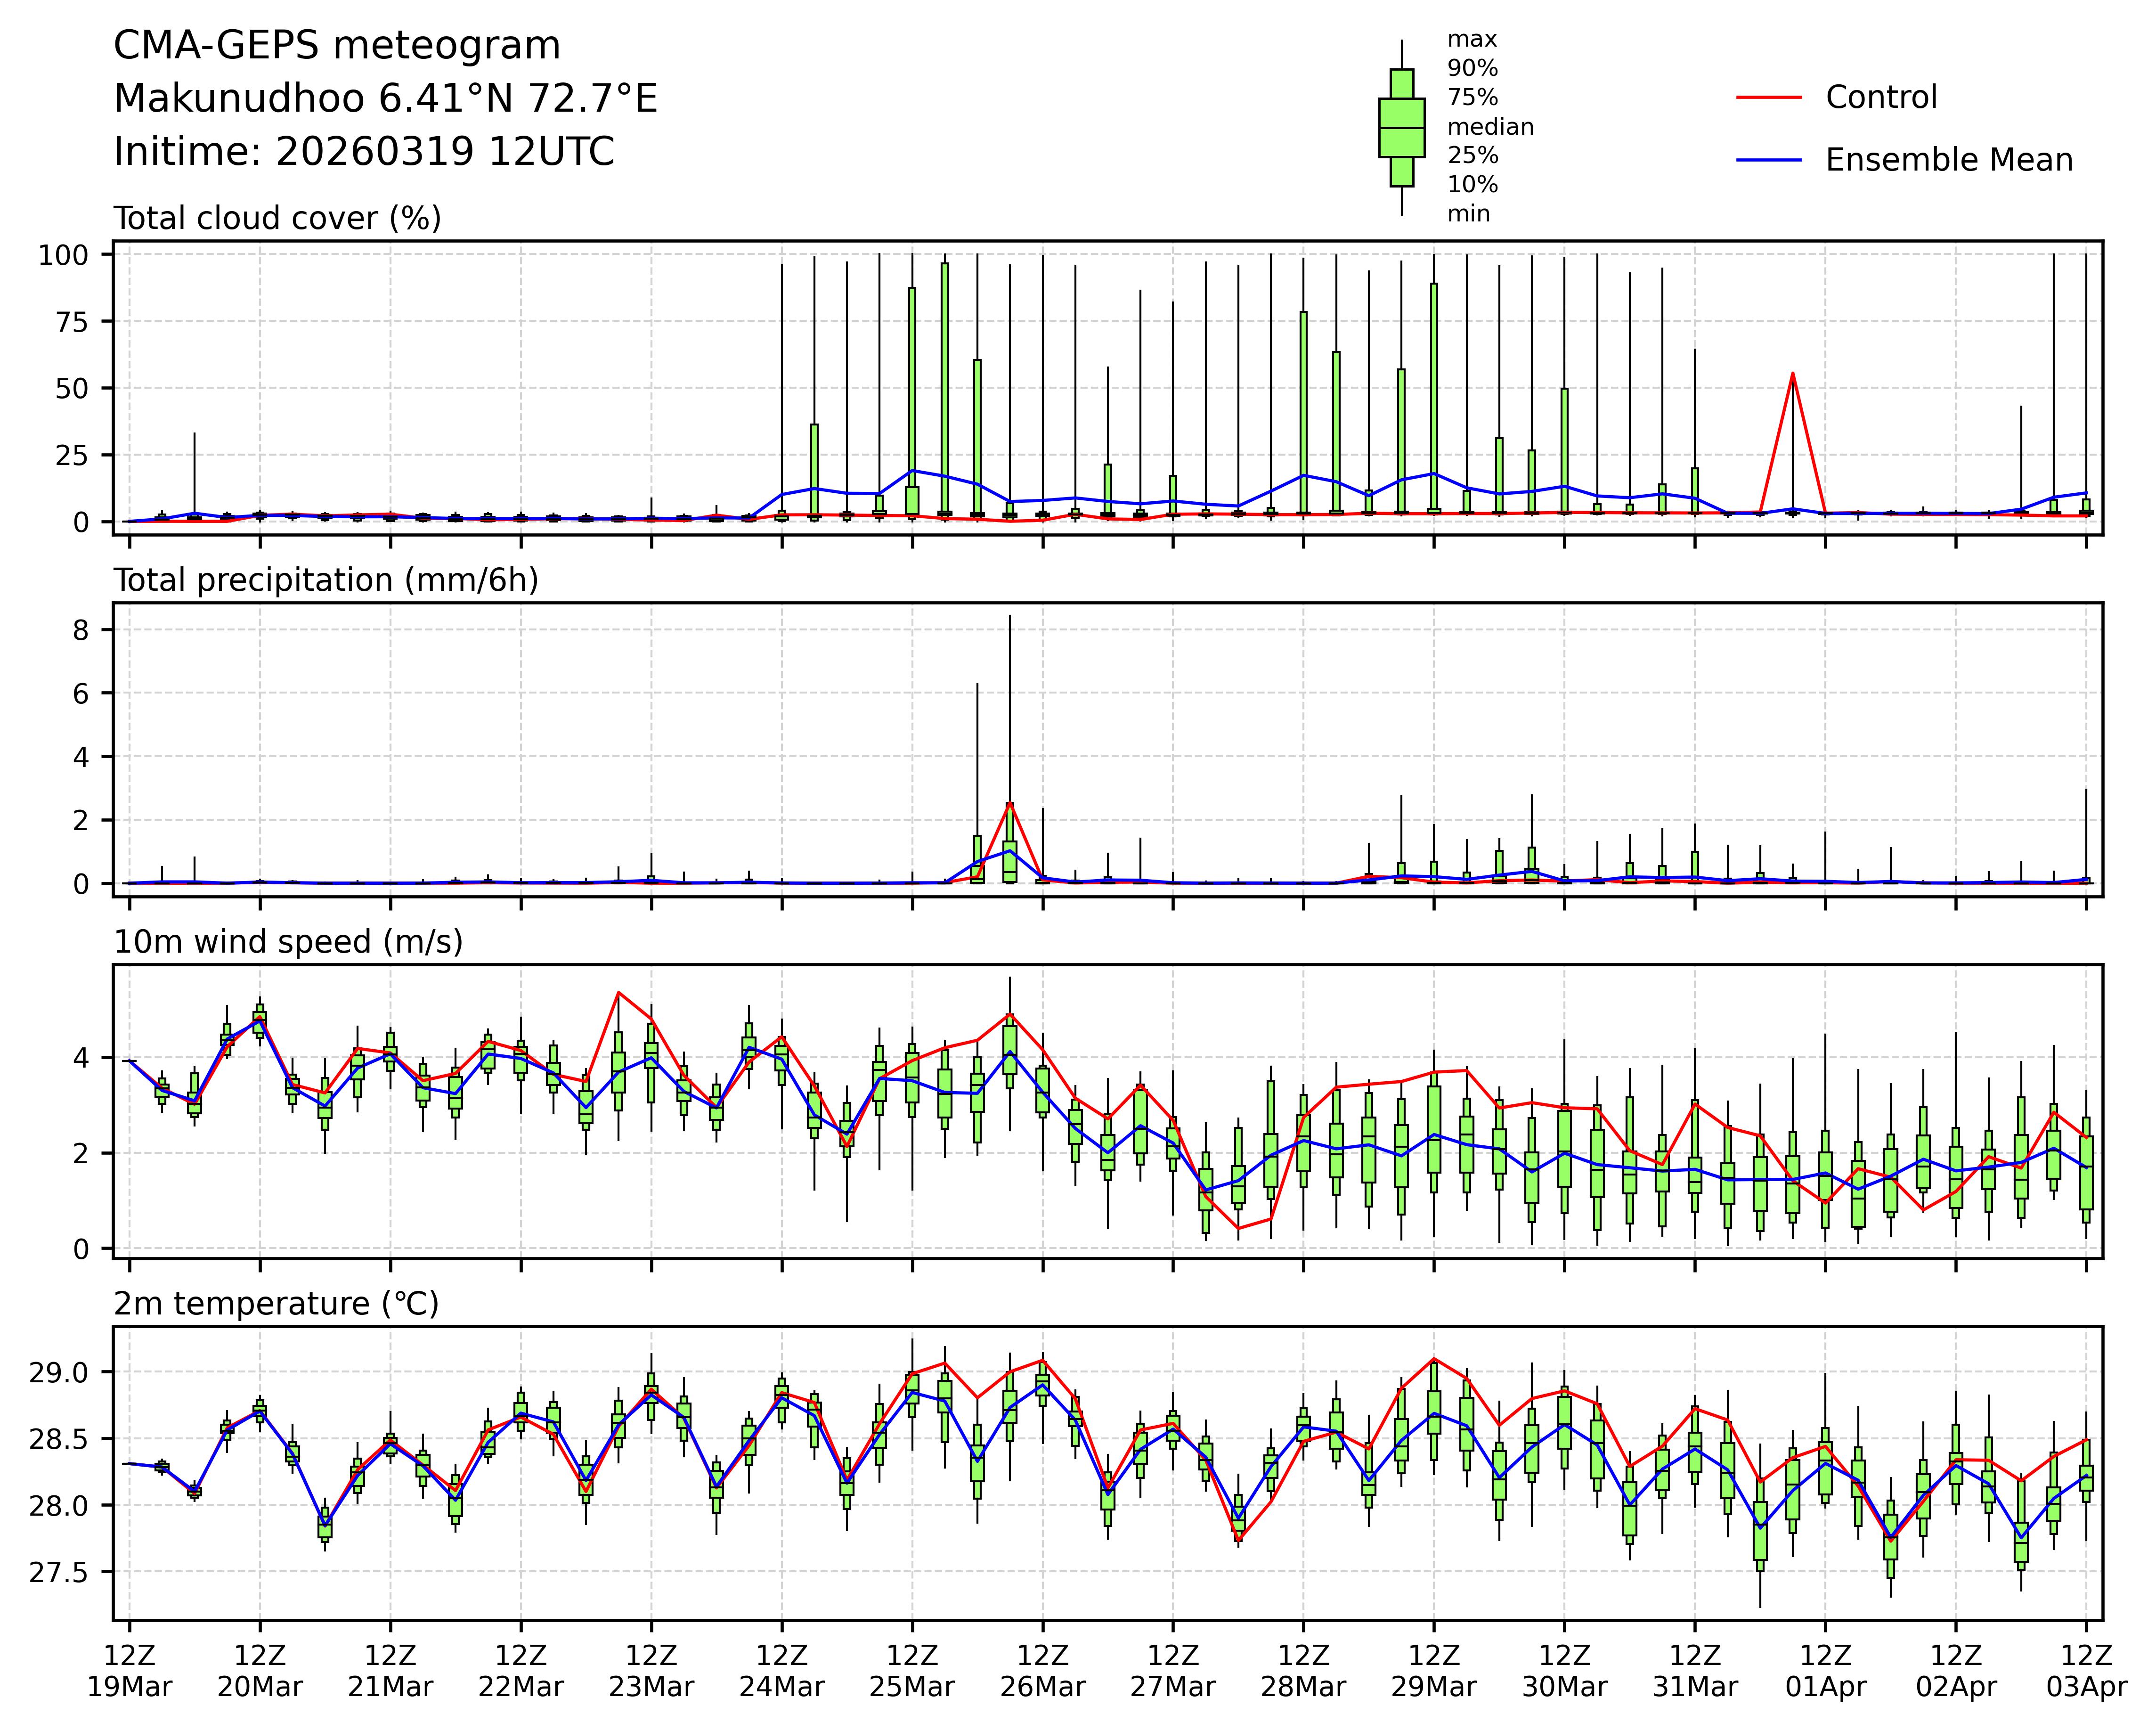
Task: Click the 'median' label in the legend
Action: click(1490, 127)
